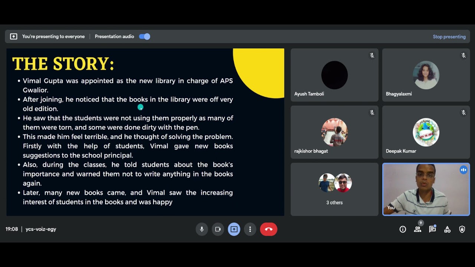The height and width of the screenshot is (267, 475).
Task: Click the present screen button
Action: point(234,229)
